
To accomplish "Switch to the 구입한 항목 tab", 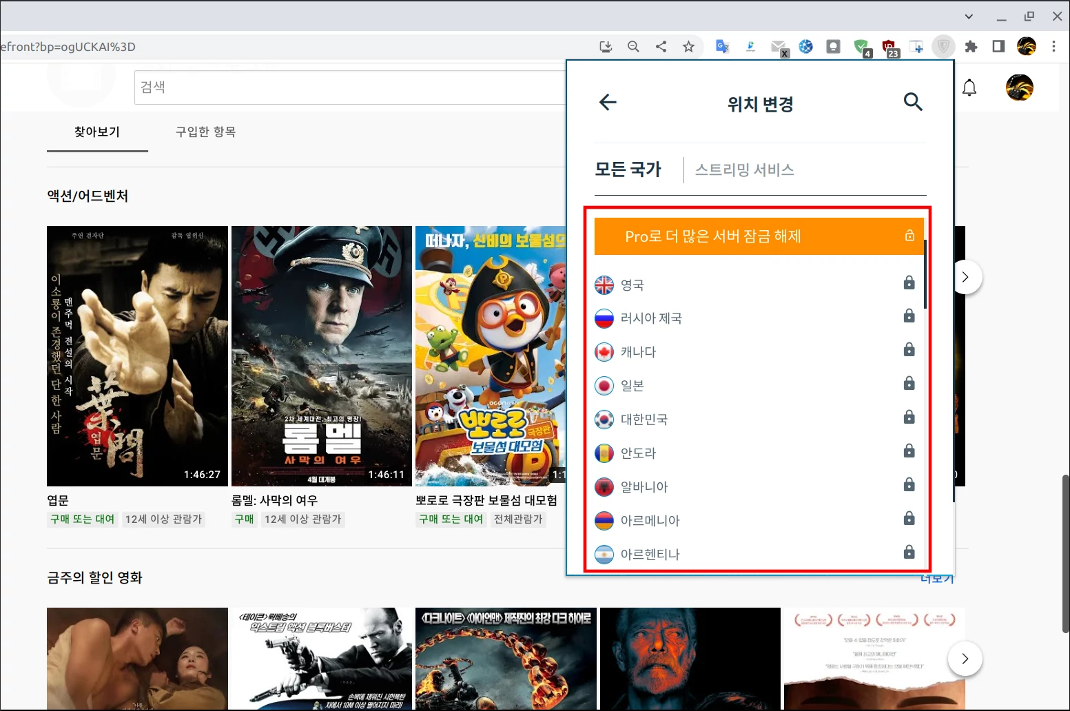I will tap(205, 132).
